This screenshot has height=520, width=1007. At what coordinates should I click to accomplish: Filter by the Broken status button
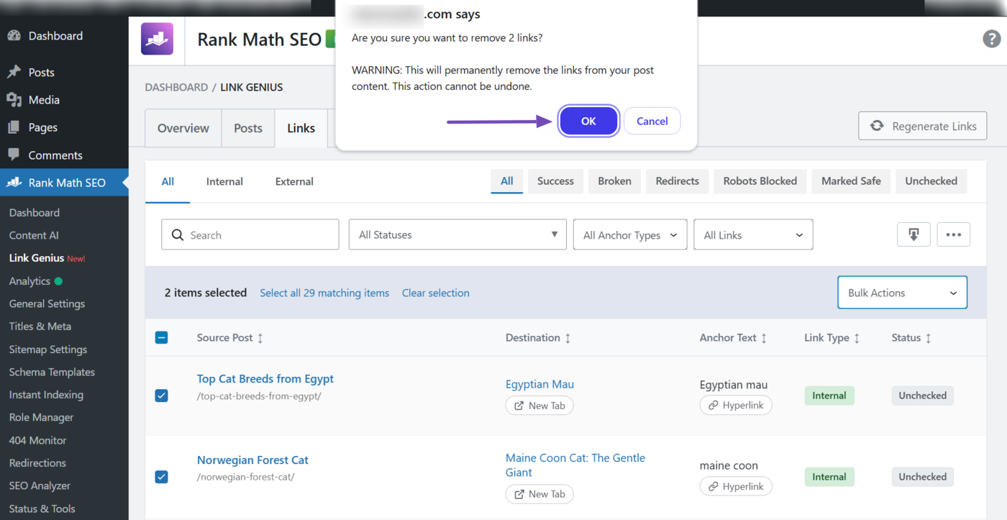(614, 181)
